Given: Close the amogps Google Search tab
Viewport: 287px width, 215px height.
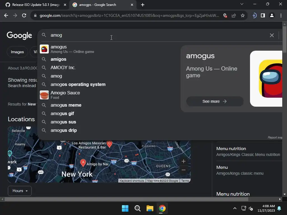Looking at the screenshot, I should 132,5.
